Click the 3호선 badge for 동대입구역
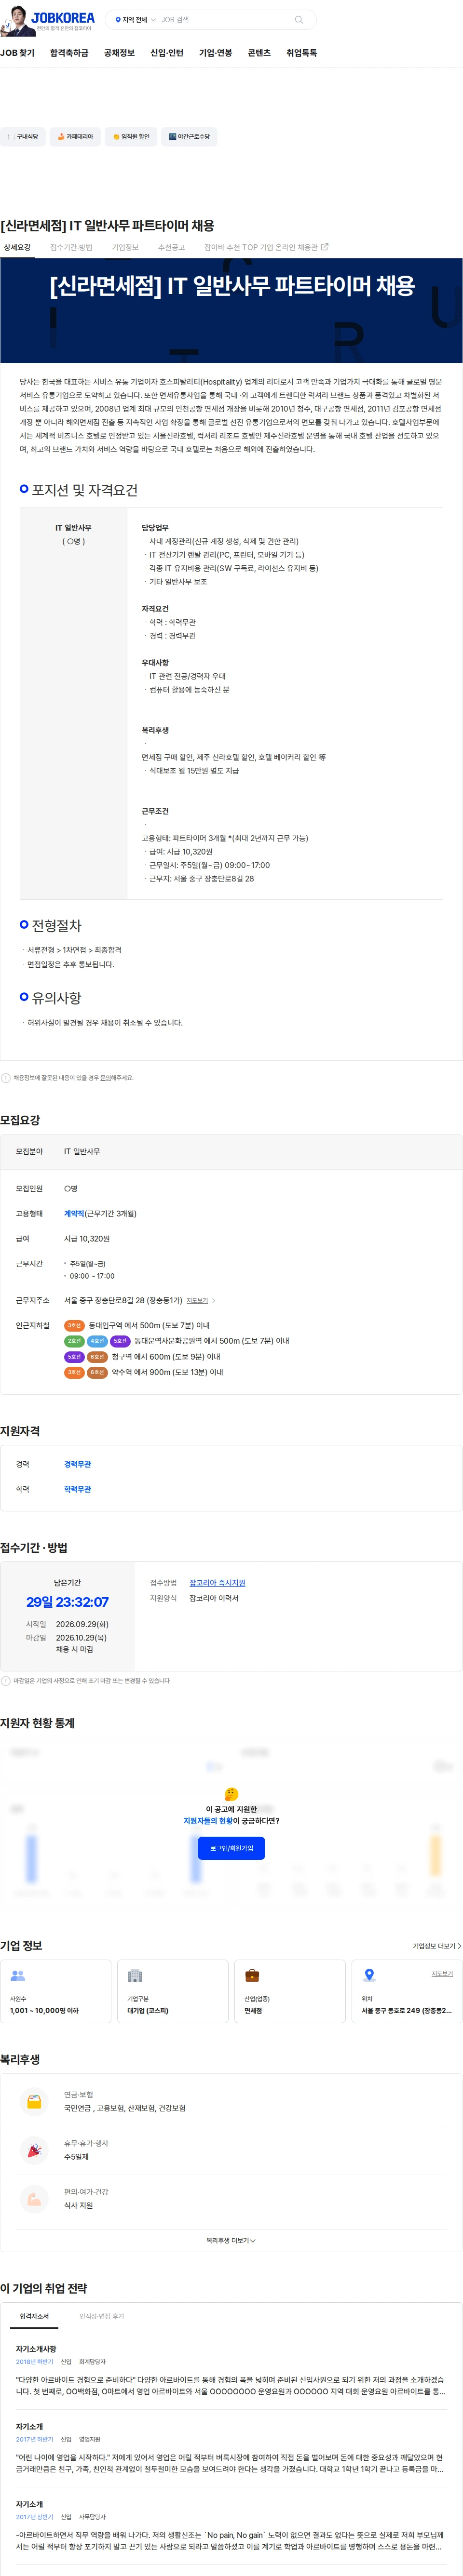Screen dimensions: 463x2576 pos(74,1325)
